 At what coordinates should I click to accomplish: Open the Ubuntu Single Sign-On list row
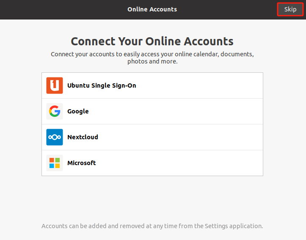152,86
